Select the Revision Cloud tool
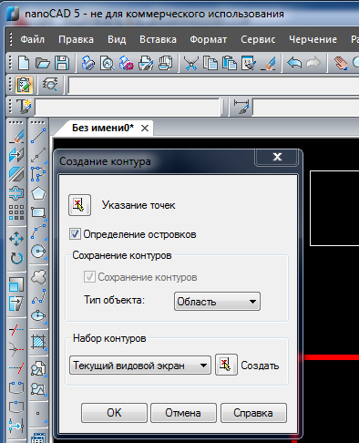 click(38, 276)
